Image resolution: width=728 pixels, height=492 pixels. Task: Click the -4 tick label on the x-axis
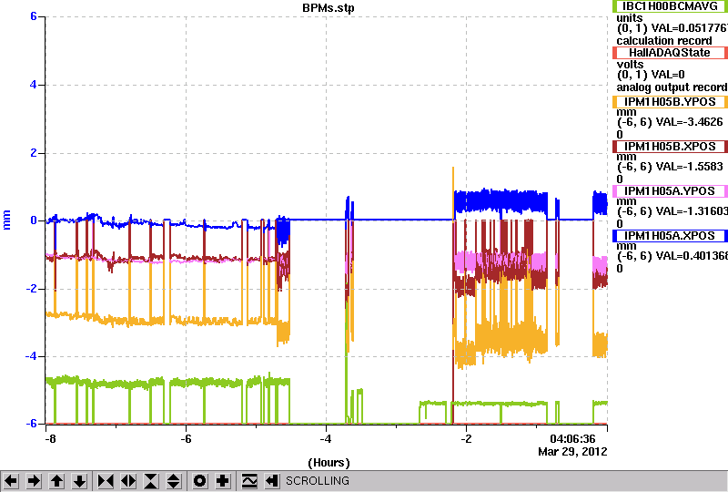pos(326,439)
